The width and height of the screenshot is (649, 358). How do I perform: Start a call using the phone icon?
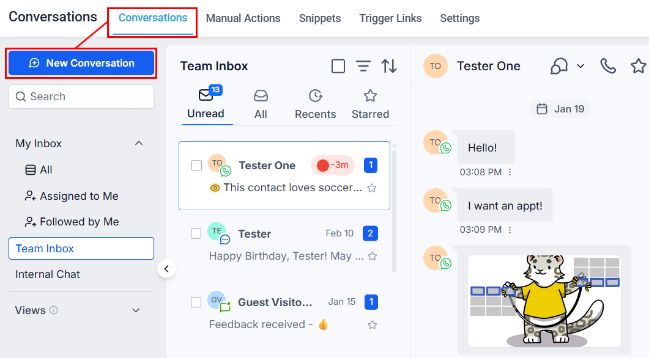pos(607,66)
